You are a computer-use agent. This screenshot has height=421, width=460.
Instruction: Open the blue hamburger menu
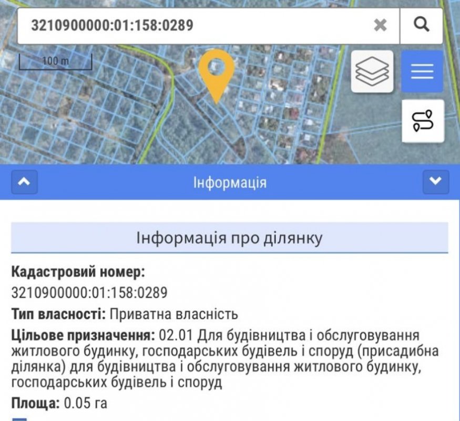click(422, 71)
